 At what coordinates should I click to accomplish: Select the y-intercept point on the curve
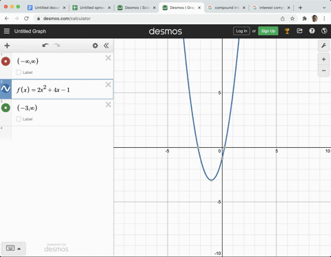tap(222, 158)
